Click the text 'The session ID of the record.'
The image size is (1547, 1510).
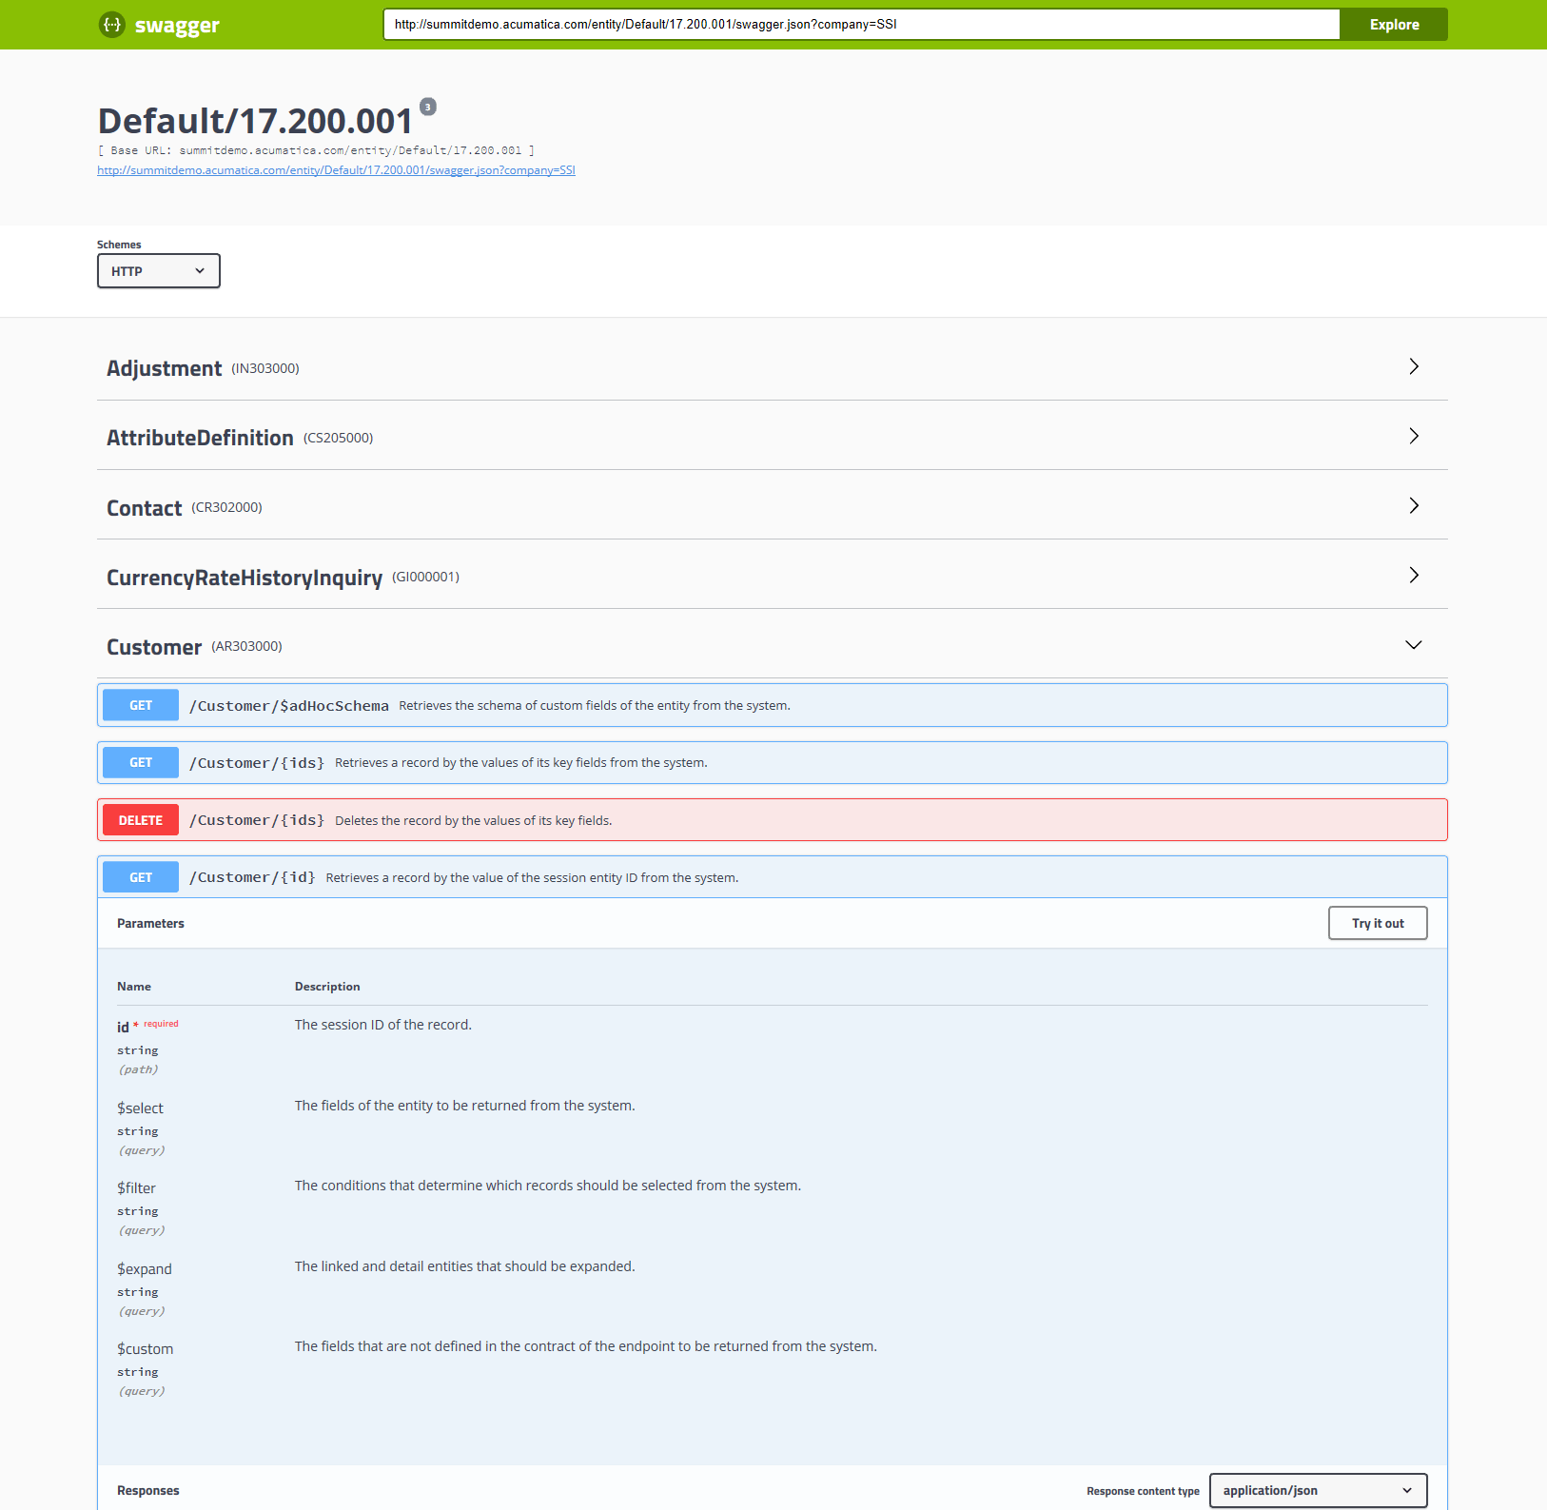click(x=383, y=1025)
